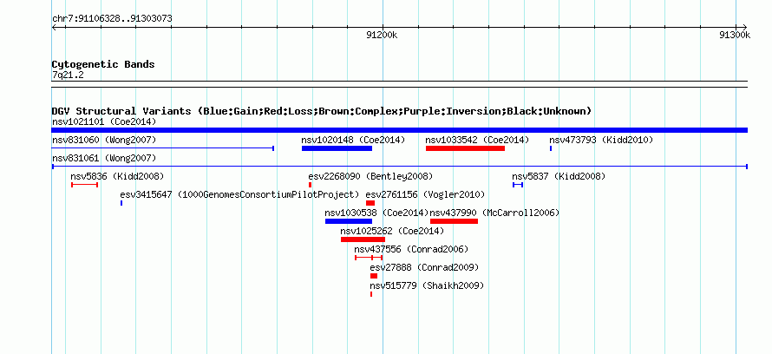The width and height of the screenshot is (772, 354).
Task: Select the 7q21.2 band label
Action: 68,75
